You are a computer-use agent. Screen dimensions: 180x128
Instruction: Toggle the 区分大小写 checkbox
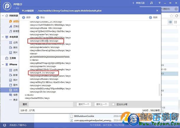coord(113,104)
